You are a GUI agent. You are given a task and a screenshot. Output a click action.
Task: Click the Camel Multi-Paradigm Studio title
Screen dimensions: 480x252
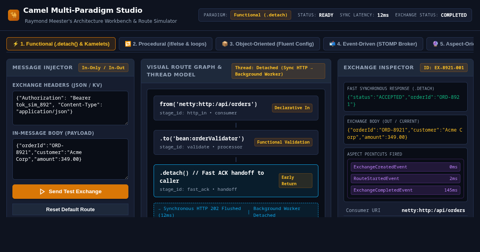pos(83,10)
